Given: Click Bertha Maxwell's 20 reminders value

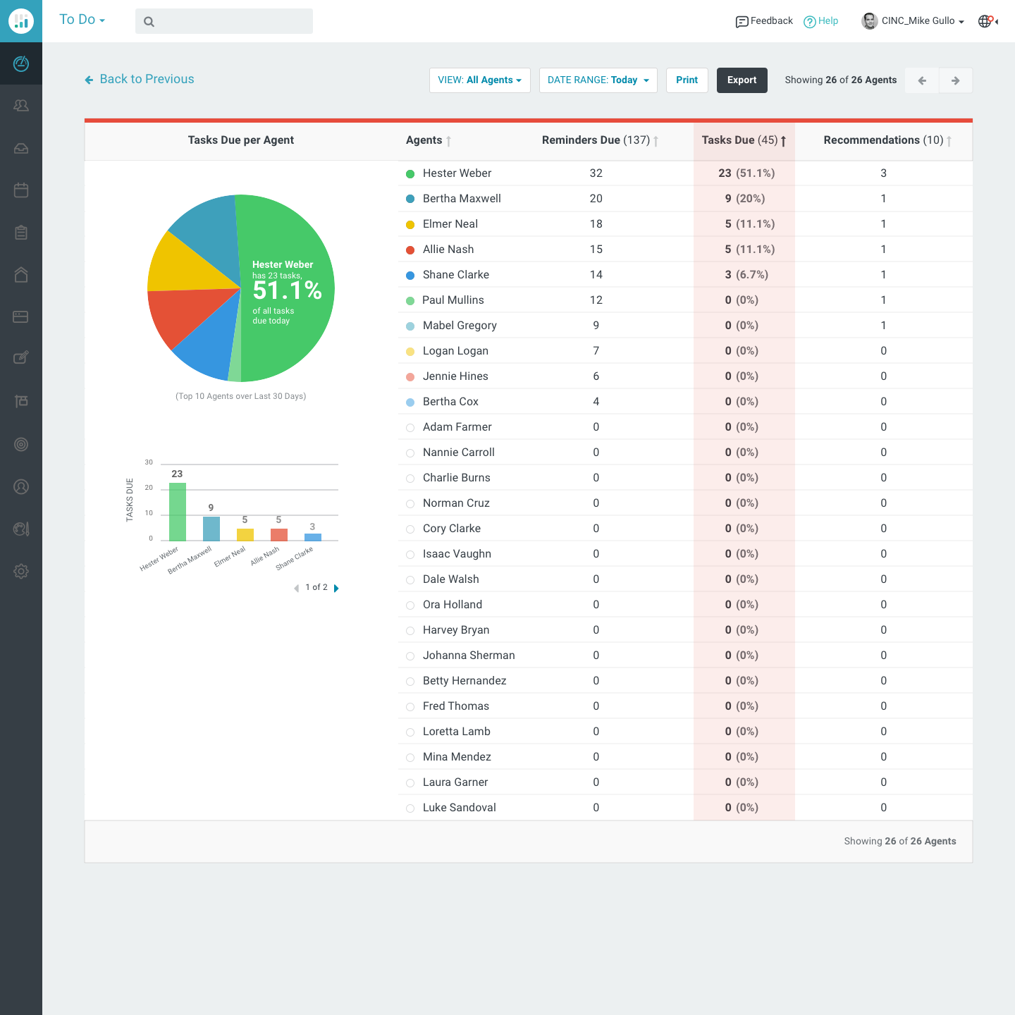Looking at the screenshot, I should (596, 199).
